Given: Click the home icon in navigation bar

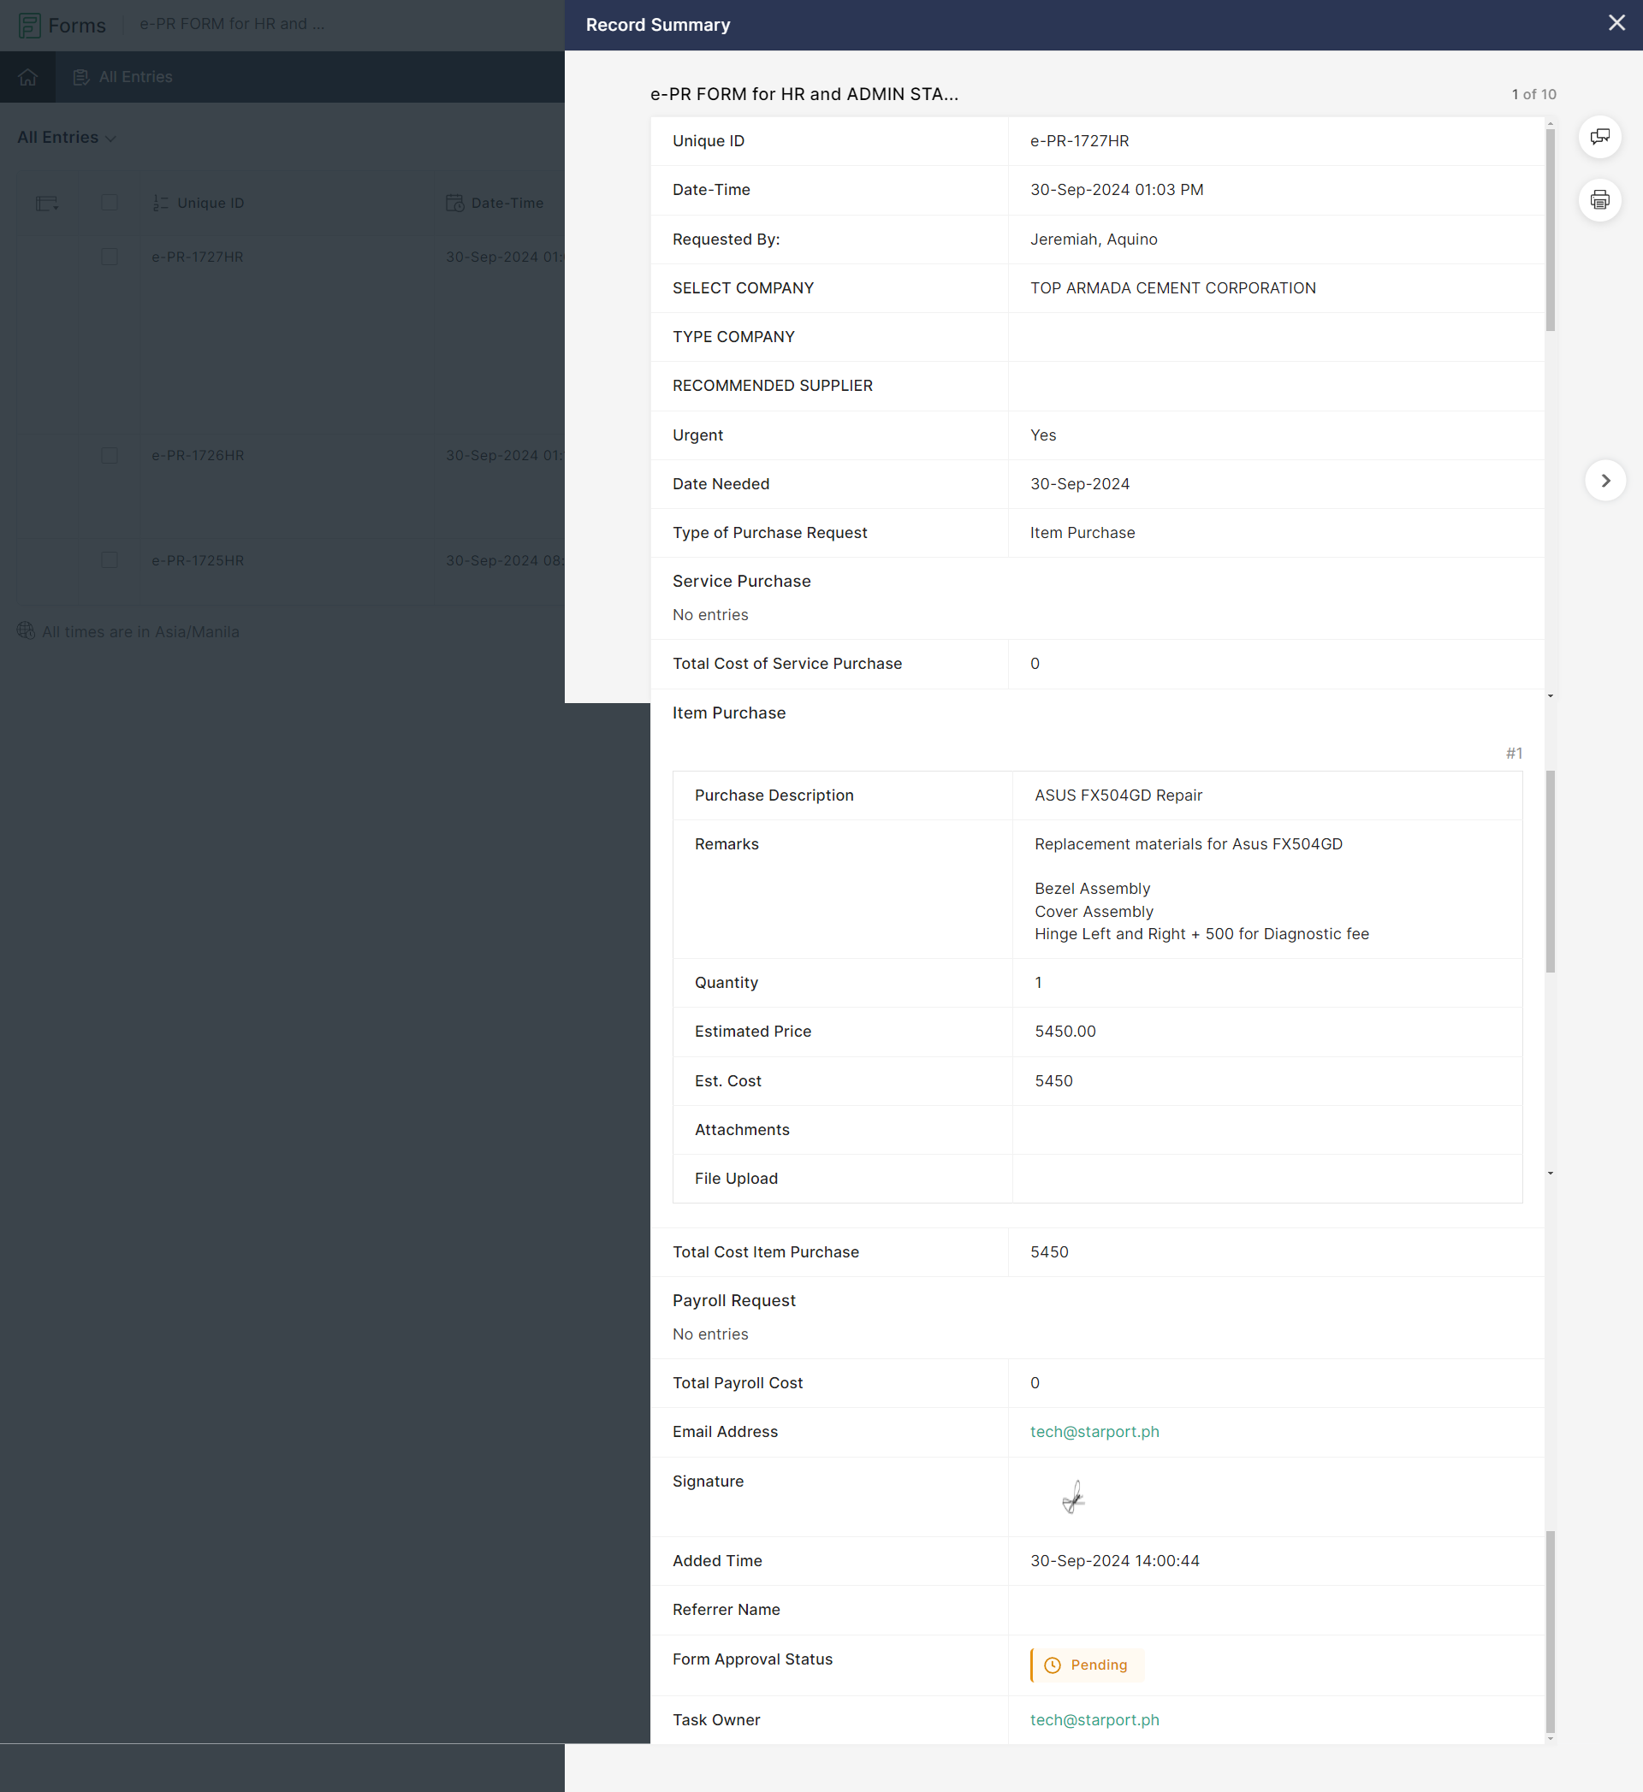Looking at the screenshot, I should coord(27,77).
